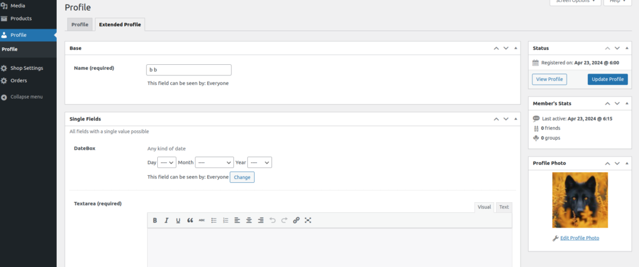Image resolution: width=639 pixels, height=267 pixels.
Task: Open the Year dropdown selector
Action: point(260,162)
